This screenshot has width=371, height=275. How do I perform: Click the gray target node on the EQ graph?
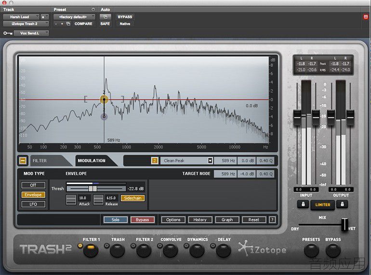[x=104, y=117]
